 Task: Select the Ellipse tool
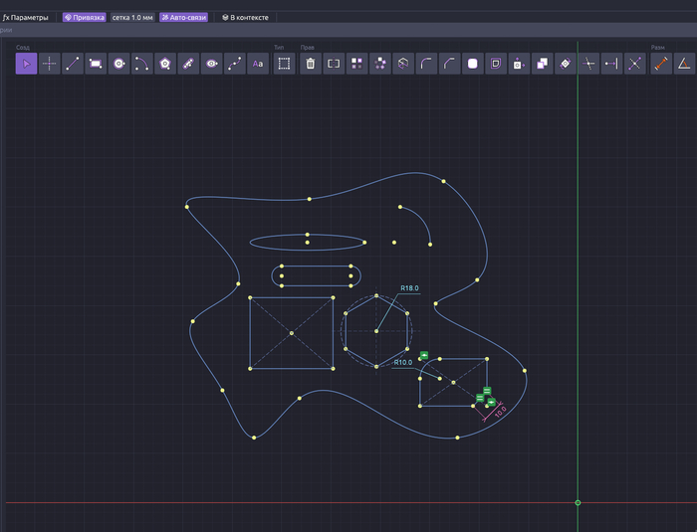(x=211, y=64)
